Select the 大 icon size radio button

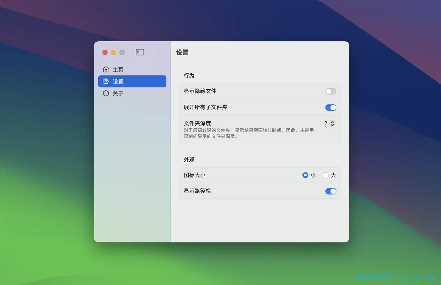326,175
